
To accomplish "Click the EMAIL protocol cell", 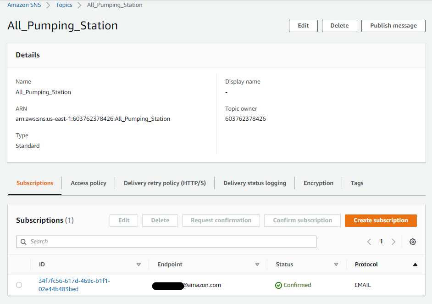I will tap(363, 285).
